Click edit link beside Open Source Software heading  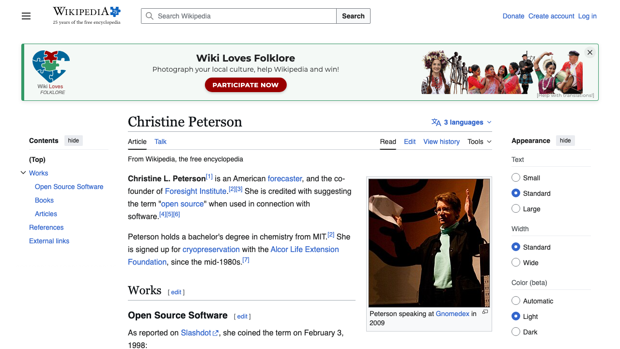242,316
